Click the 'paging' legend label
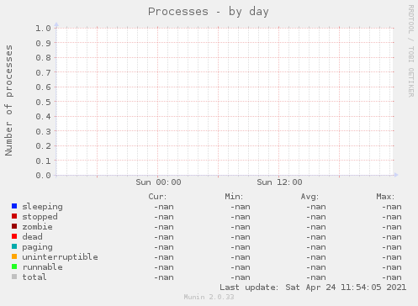The width and height of the screenshot is (418, 306). [x=37, y=247]
